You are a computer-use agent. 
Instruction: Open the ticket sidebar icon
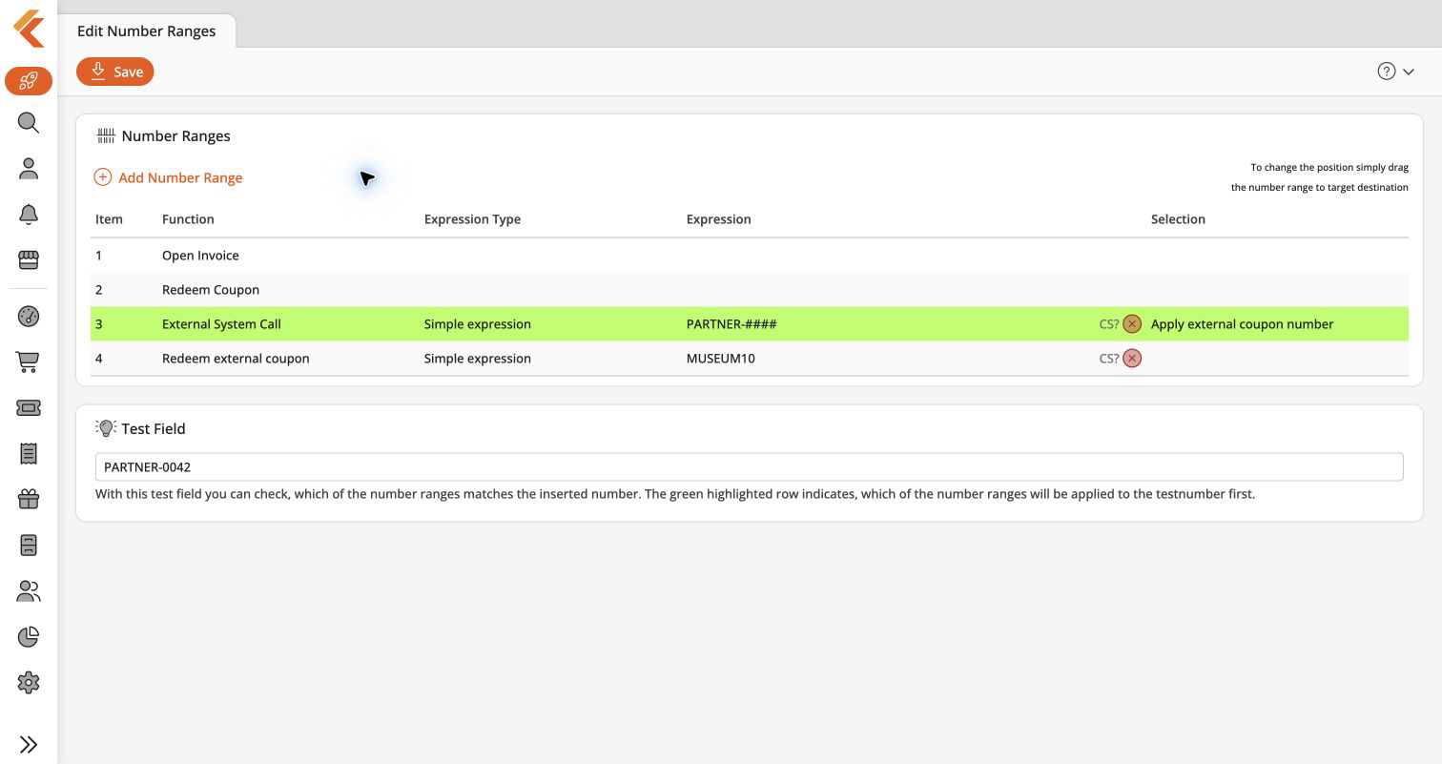point(29,408)
